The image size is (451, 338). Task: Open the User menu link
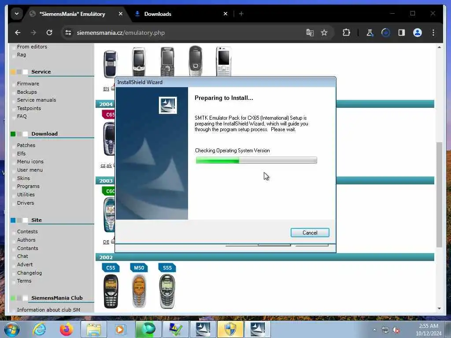(x=30, y=170)
